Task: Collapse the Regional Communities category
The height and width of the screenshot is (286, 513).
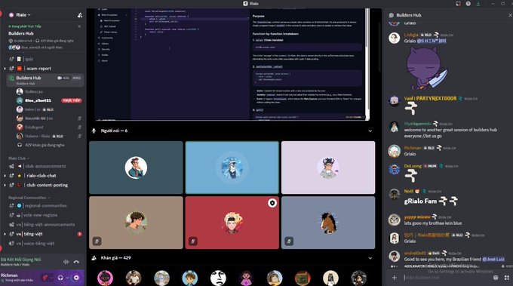Action: (x=29, y=198)
